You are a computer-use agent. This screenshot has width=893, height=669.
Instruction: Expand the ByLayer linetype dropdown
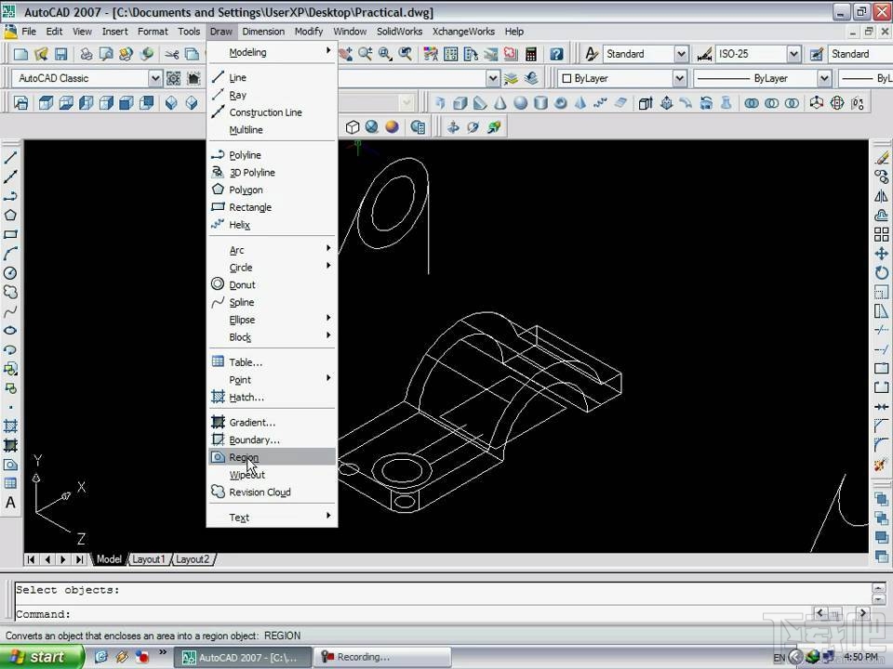coord(825,77)
